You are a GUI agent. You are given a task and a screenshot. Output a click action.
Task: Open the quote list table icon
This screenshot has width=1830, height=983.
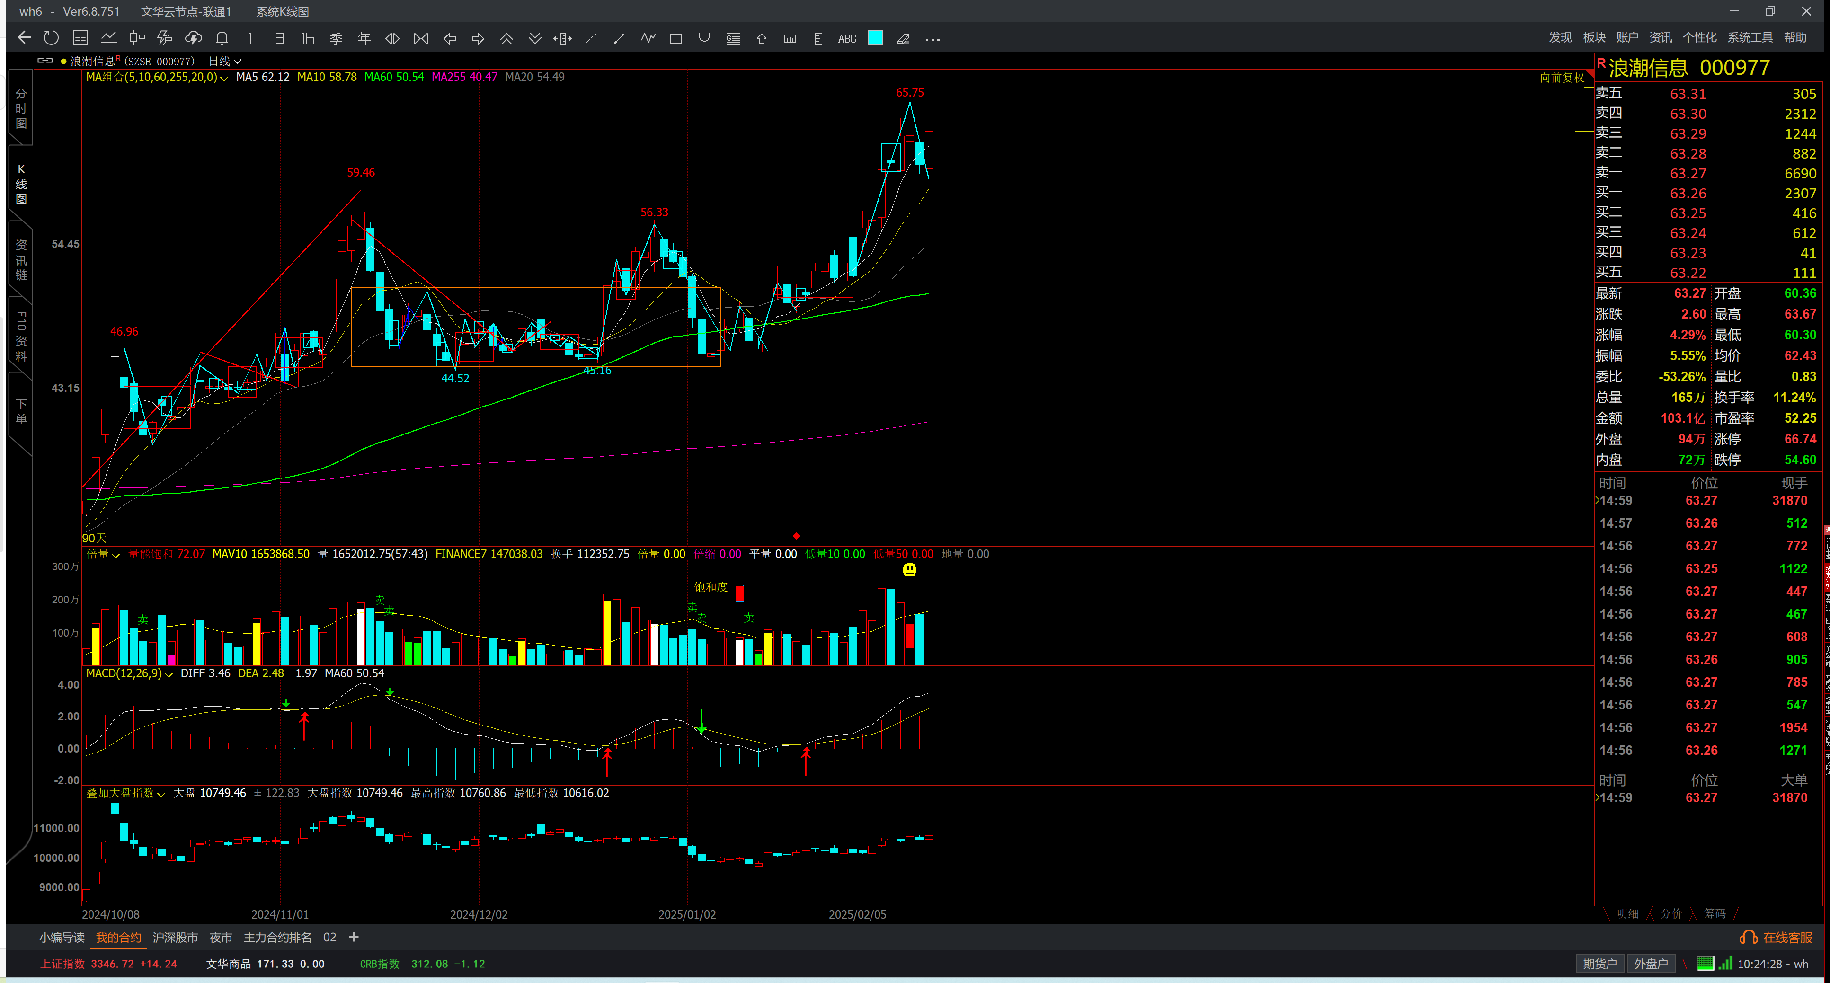point(80,38)
